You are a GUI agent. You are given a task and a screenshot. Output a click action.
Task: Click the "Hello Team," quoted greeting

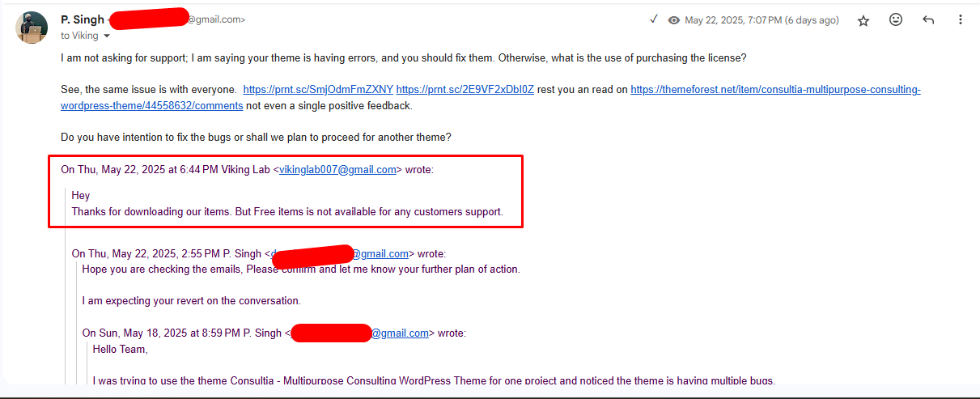[x=121, y=350]
